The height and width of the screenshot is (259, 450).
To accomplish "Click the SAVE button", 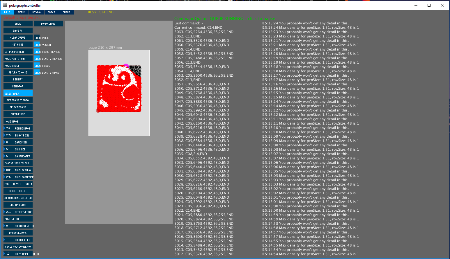I will pyautogui.click(x=18, y=24).
